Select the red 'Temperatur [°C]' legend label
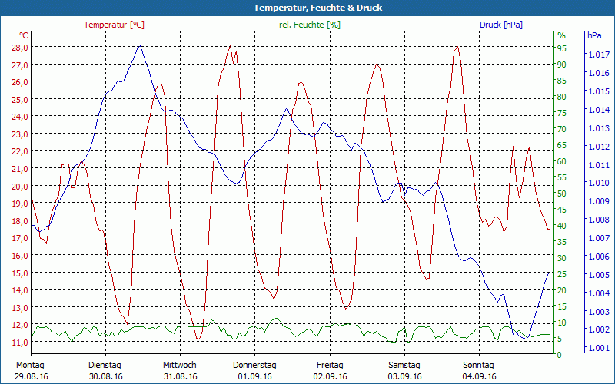This screenshot has height=384, width=615. [114, 25]
